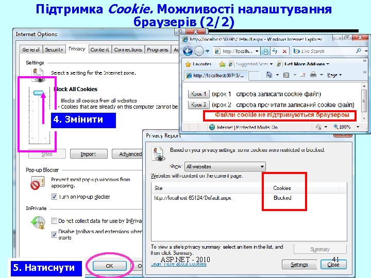The width and height of the screenshot is (371, 278).
Task: Click OK in Internet Options
Action: tap(109, 266)
